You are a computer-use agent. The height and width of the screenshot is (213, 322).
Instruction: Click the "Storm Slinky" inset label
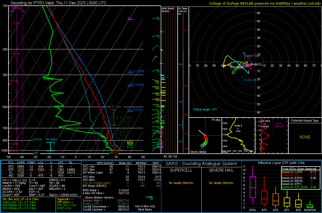point(198,152)
